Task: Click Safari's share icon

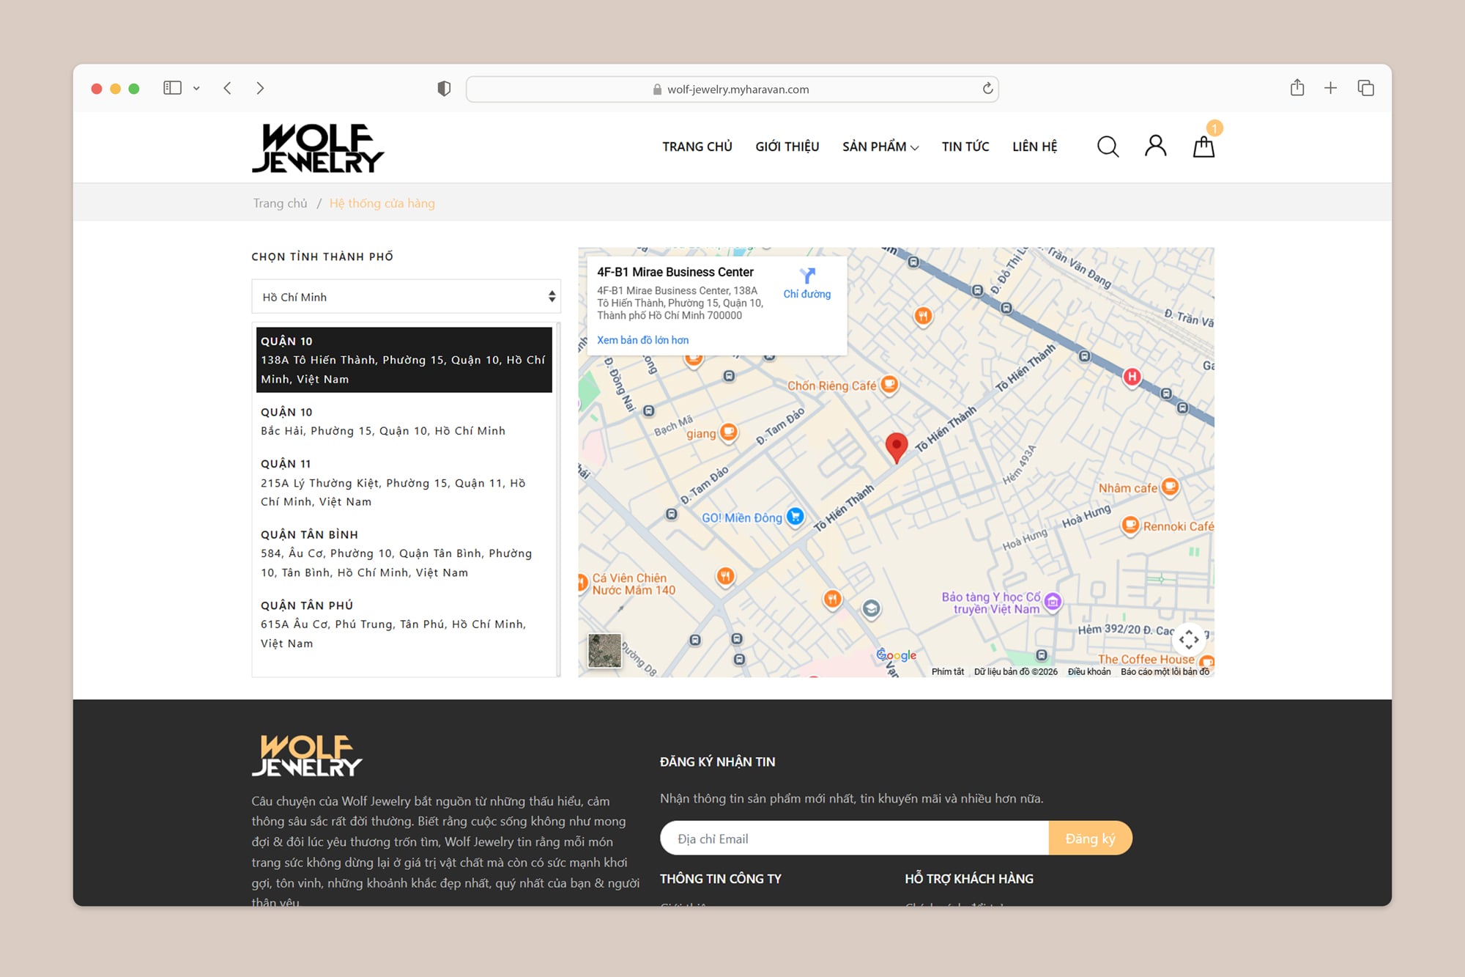Action: (x=1297, y=88)
